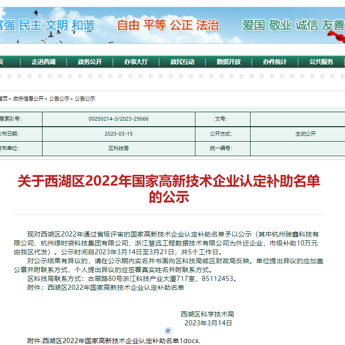Open the 办件统计 navigation menu
The height and width of the screenshot is (345, 345).
[x=275, y=62]
